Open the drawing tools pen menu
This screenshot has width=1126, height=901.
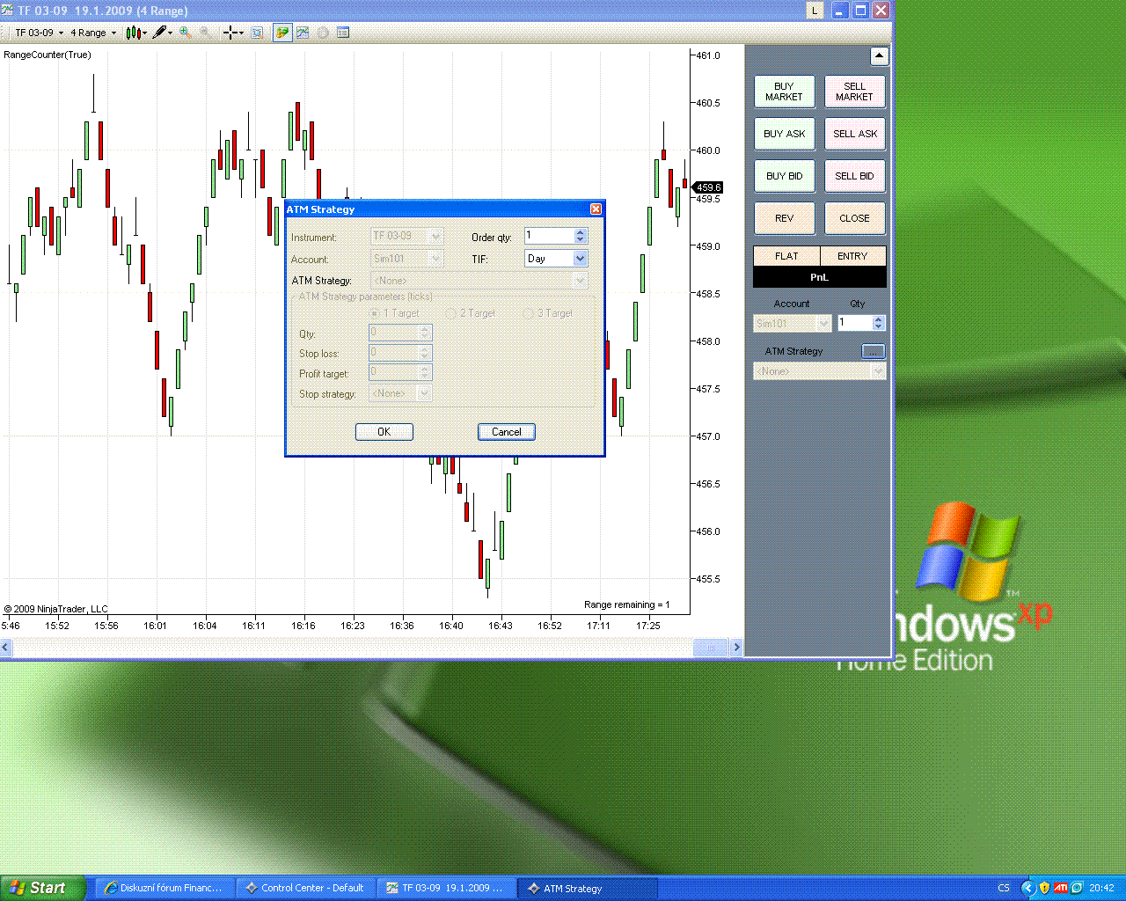tap(161, 33)
